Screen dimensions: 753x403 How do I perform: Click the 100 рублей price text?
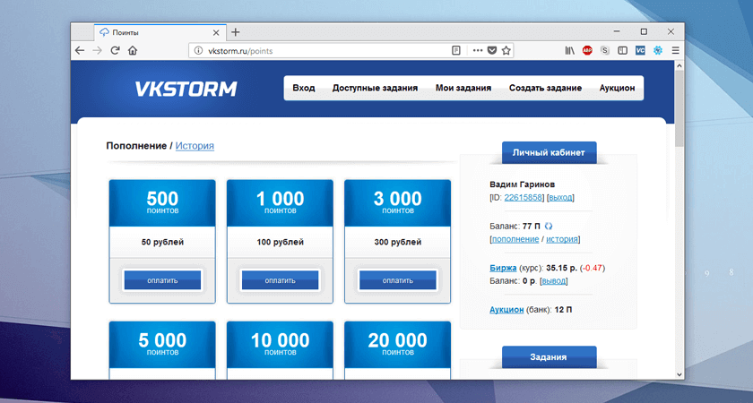pos(280,243)
